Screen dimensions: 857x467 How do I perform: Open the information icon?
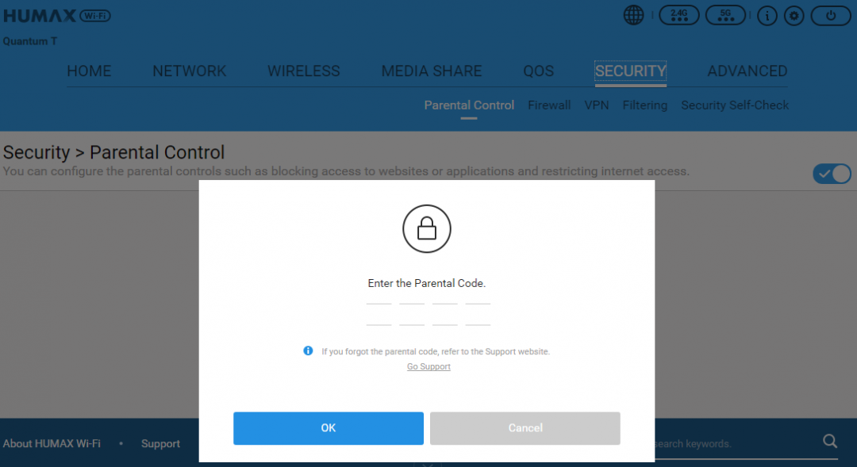767,16
